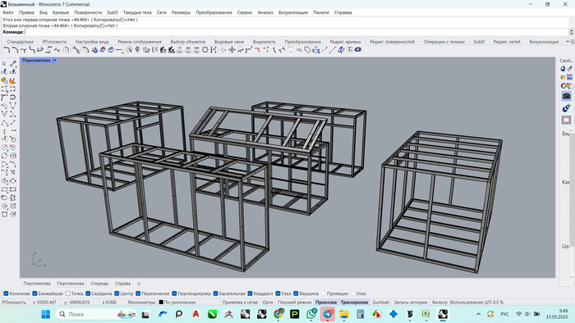The height and width of the screenshot is (323, 575).
Task: Open the Properties sphere icon in right panel
Action: 563,69
